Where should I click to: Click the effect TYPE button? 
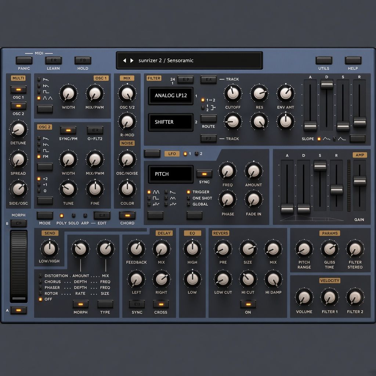point(105,304)
